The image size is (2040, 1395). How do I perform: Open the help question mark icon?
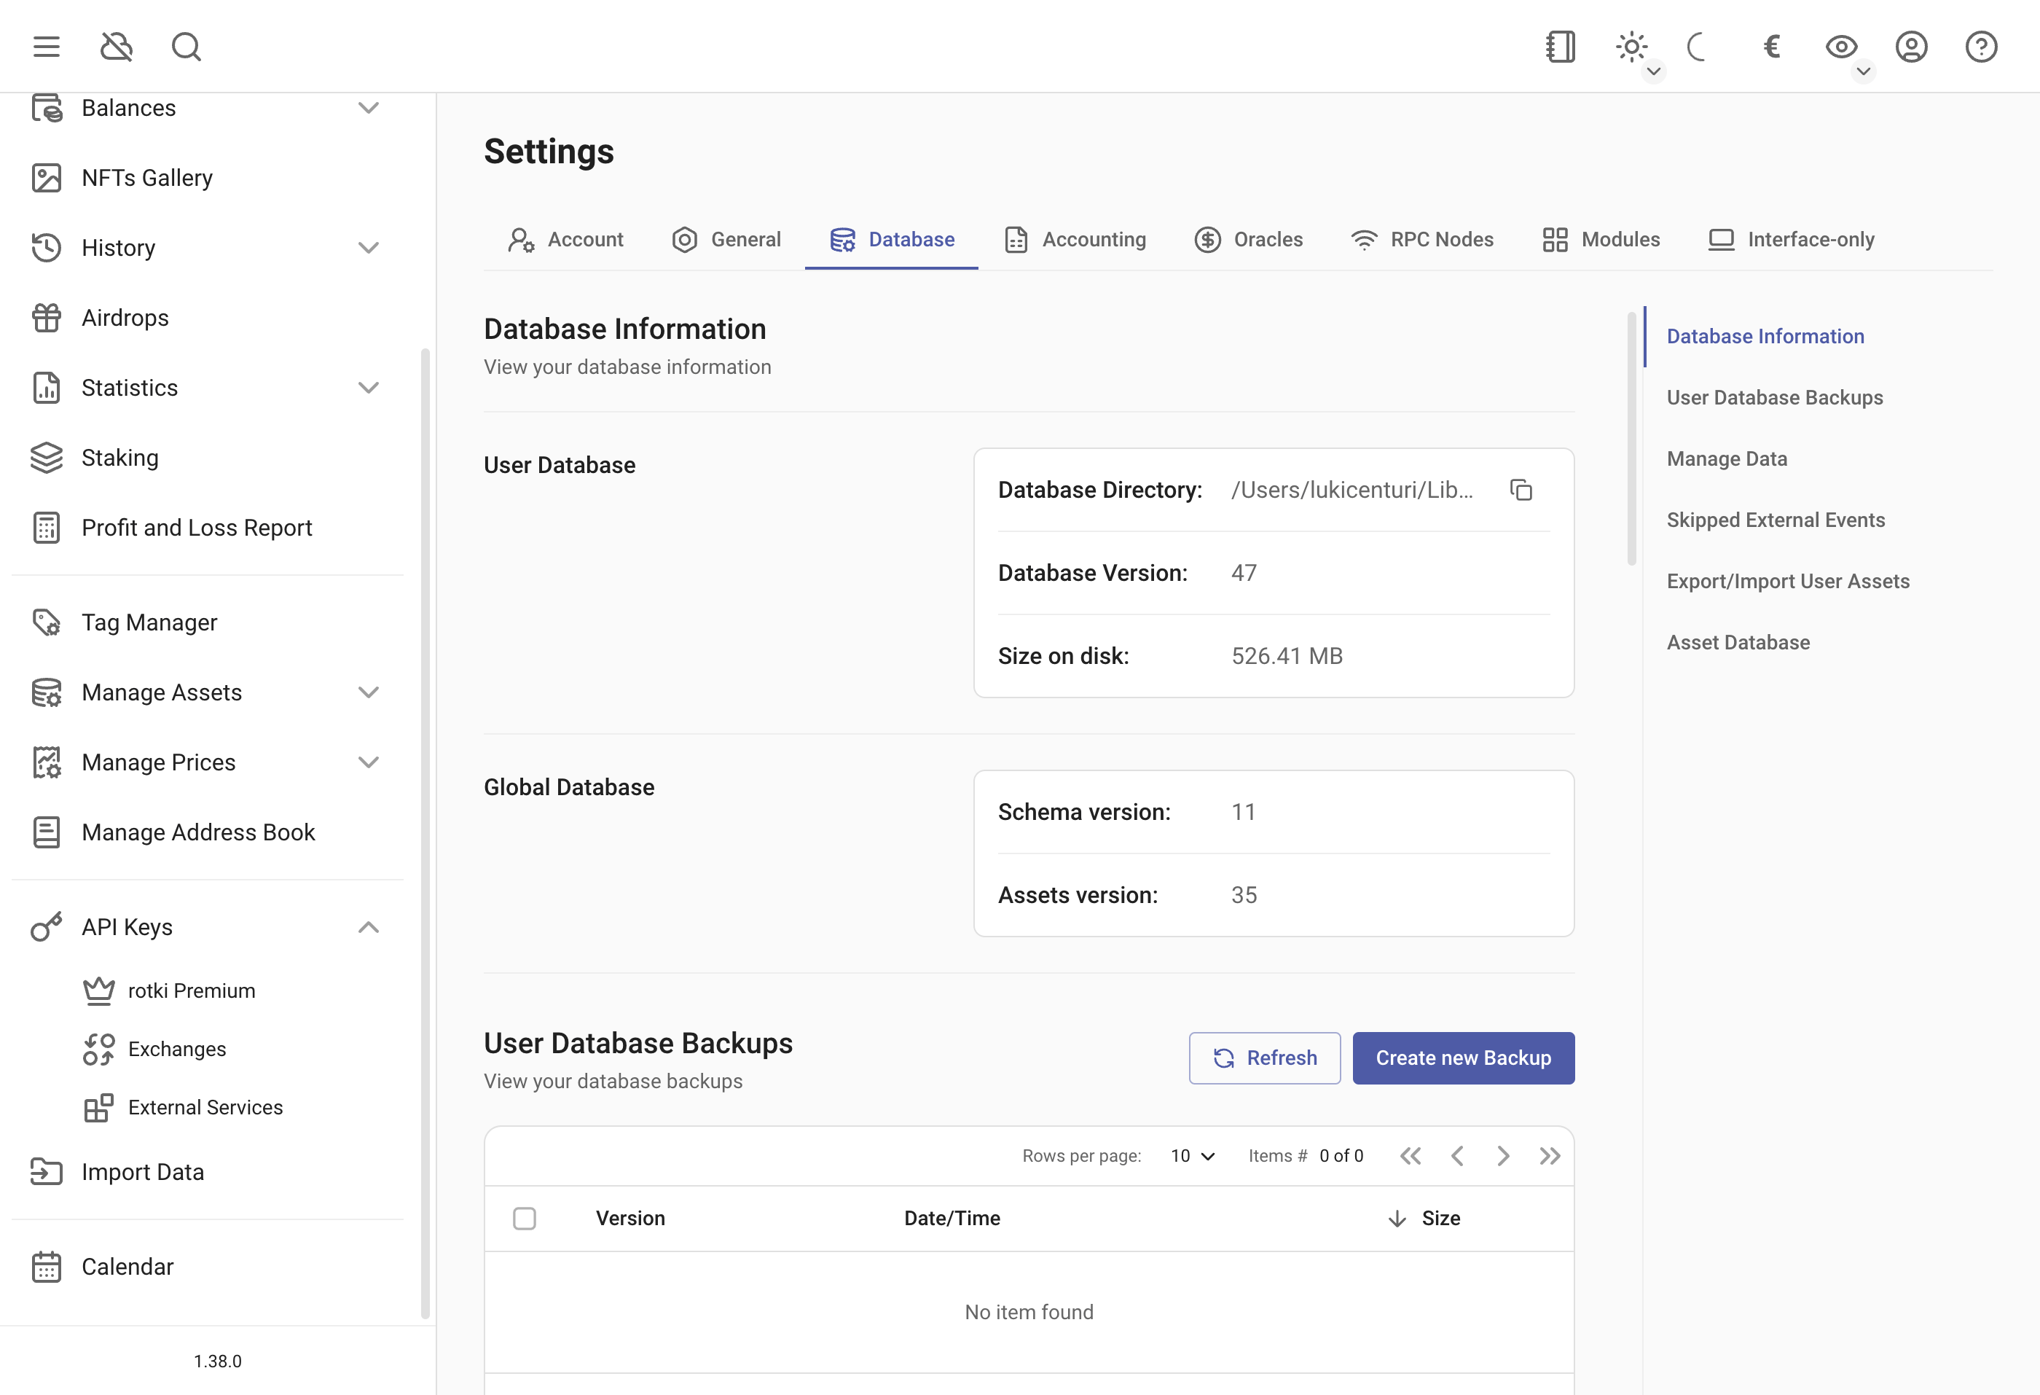click(1981, 47)
